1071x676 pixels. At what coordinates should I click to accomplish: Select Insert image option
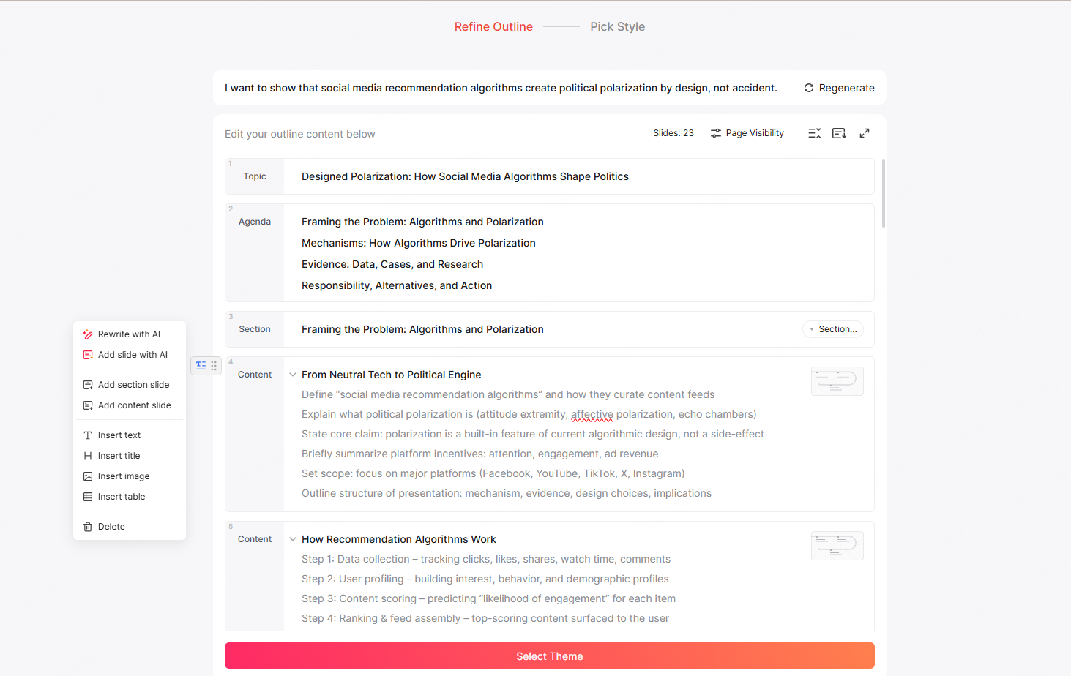point(130,476)
